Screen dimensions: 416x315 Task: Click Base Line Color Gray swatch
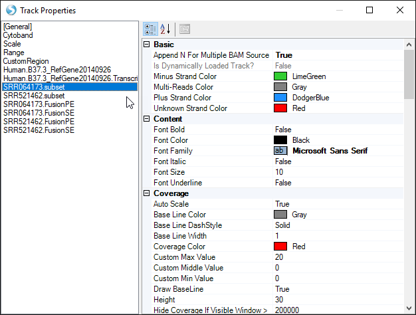(280, 215)
